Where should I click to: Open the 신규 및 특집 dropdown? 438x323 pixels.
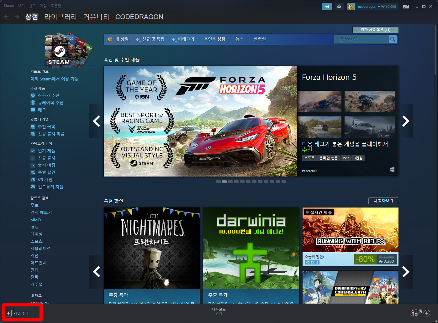click(150, 39)
